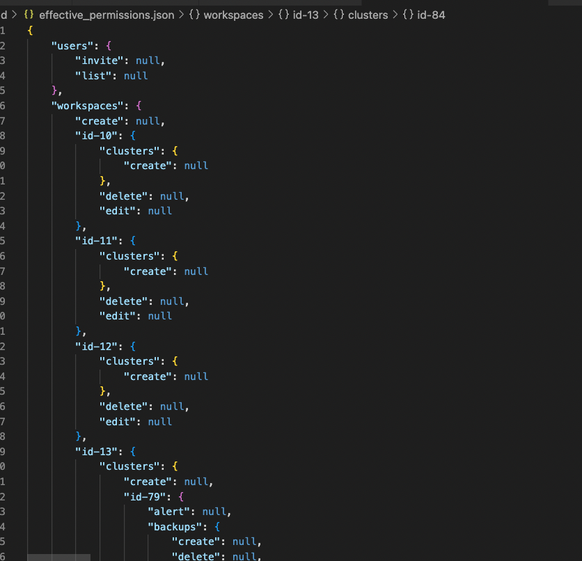Click the clusters object icon in breadcrumb
This screenshot has width=582, height=561.
338,15
